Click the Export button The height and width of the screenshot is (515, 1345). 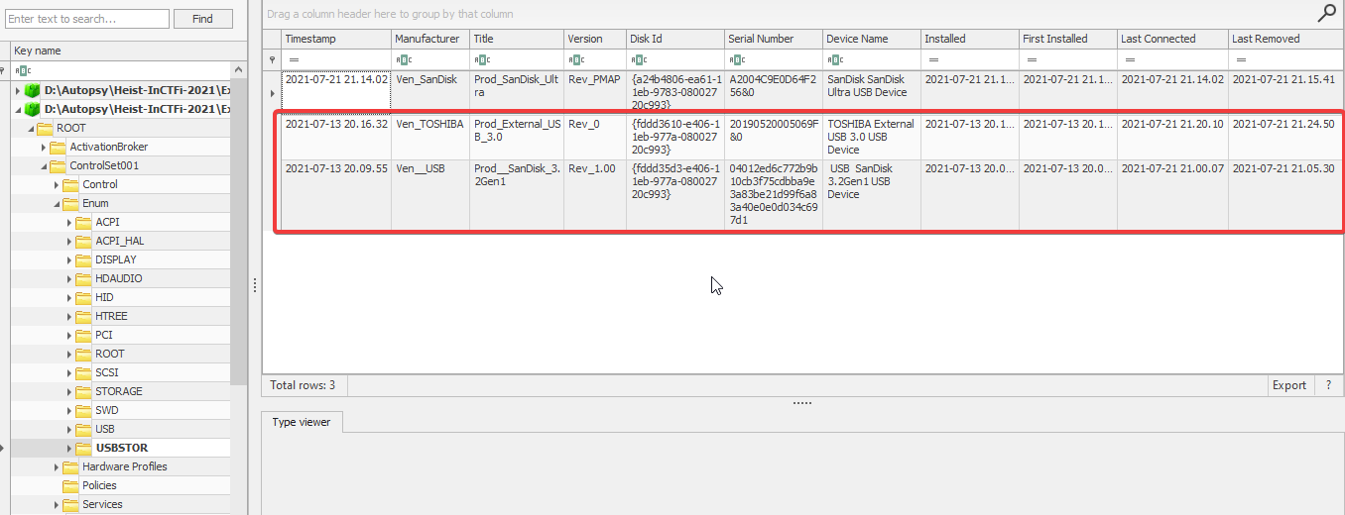click(x=1288, y=385)
